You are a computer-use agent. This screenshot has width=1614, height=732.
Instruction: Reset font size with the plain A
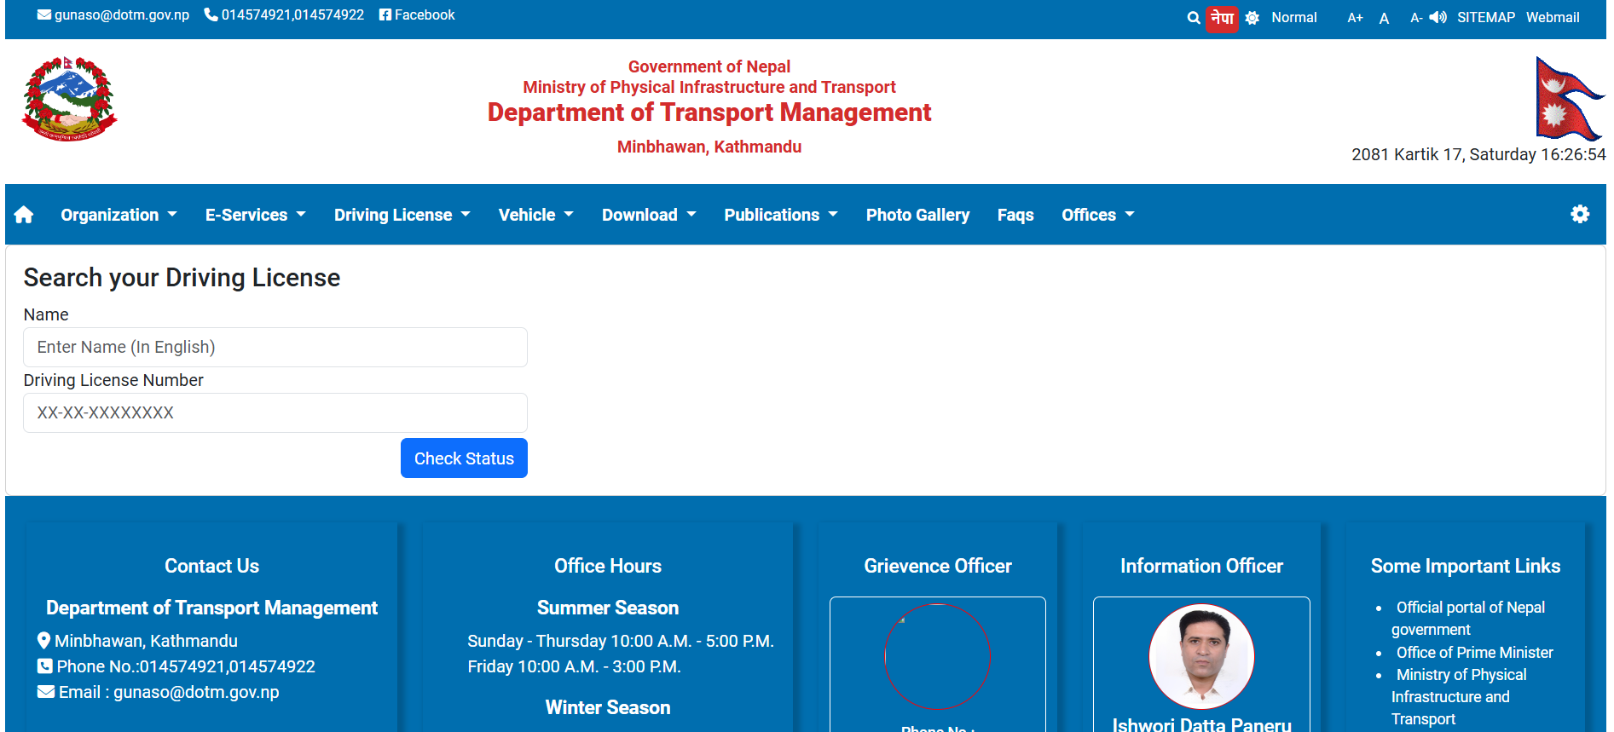pyautogui.click(x=1384, y=18)
